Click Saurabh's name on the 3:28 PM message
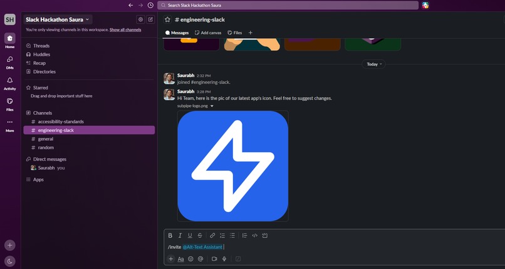This screenshot has width=505, height=269. click(186, 91)
